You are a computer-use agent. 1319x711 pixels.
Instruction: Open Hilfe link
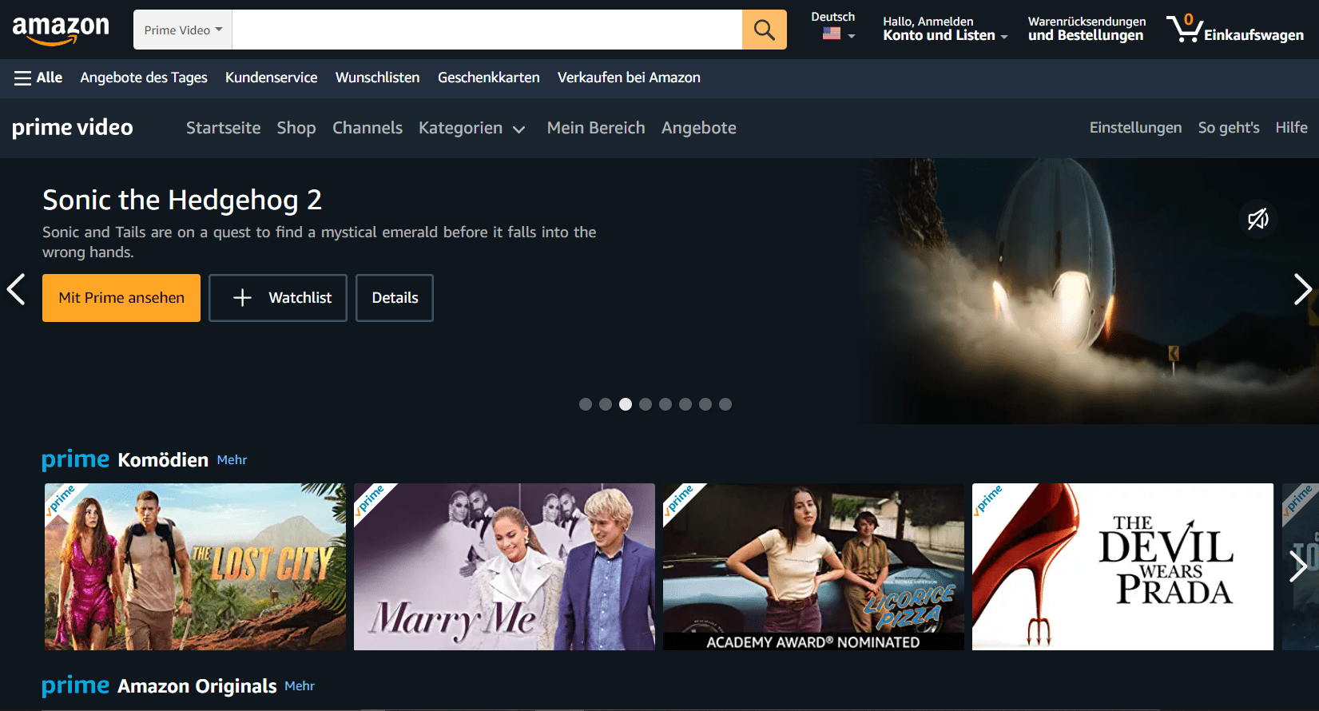coord(1291,128)
